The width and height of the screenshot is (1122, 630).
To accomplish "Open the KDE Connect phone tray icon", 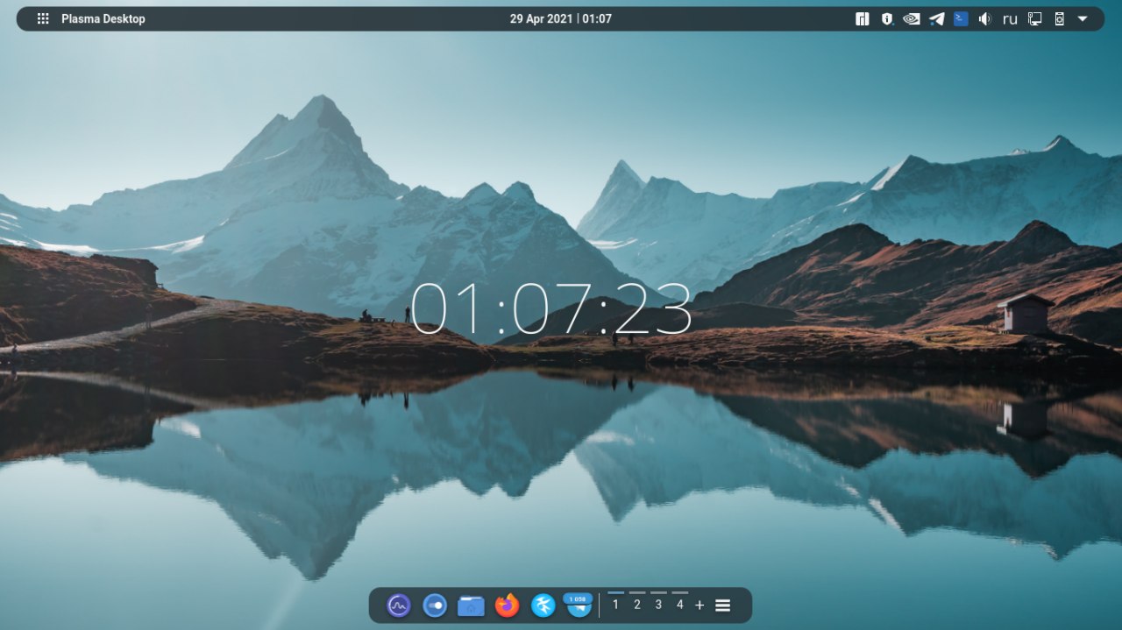I will point(1059,18).
